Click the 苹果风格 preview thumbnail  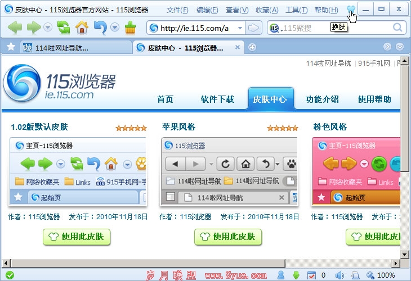(229, 171)
